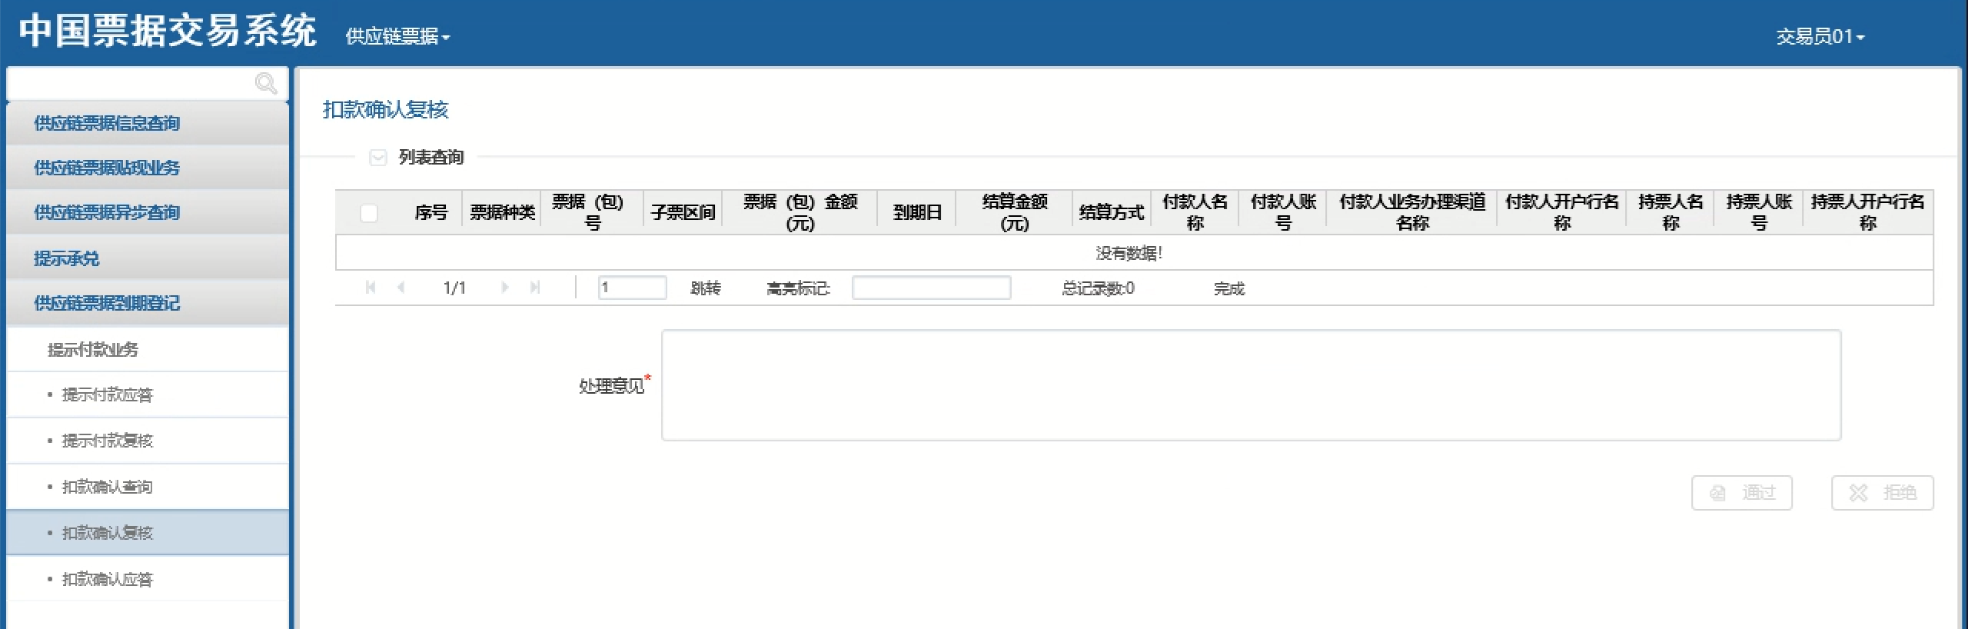Click the 跳转 jump link

pyautogui.click(x=706, y=288)
